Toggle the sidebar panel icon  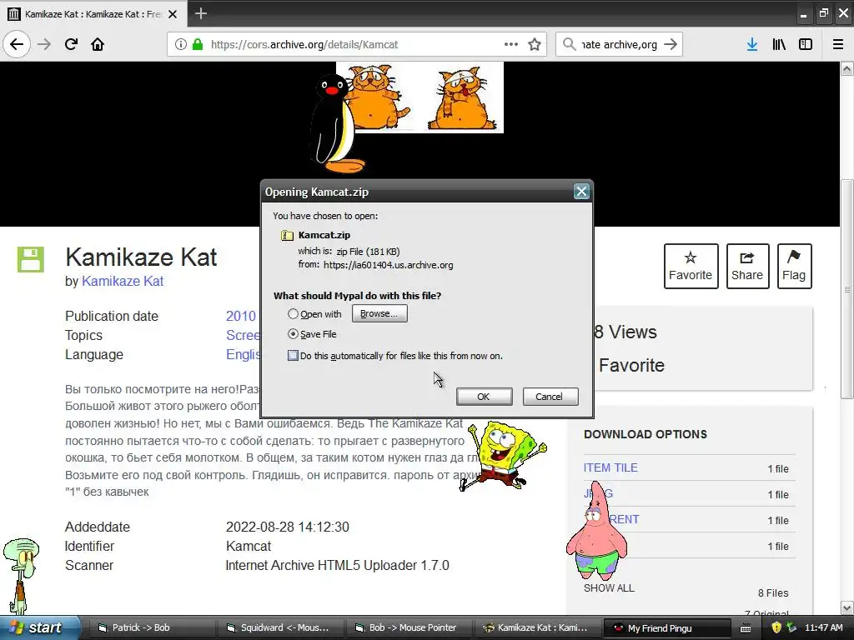coord(806,44)
